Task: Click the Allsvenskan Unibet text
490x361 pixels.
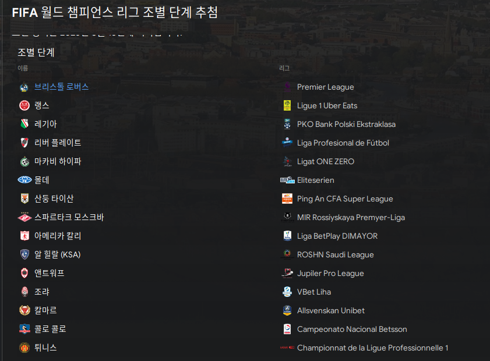Action: [x=331, y=311]
